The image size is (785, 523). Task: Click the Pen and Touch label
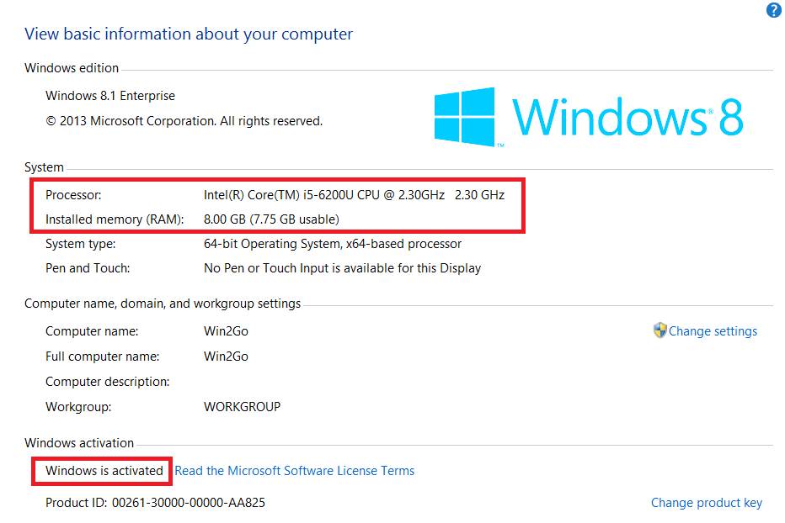88,268
